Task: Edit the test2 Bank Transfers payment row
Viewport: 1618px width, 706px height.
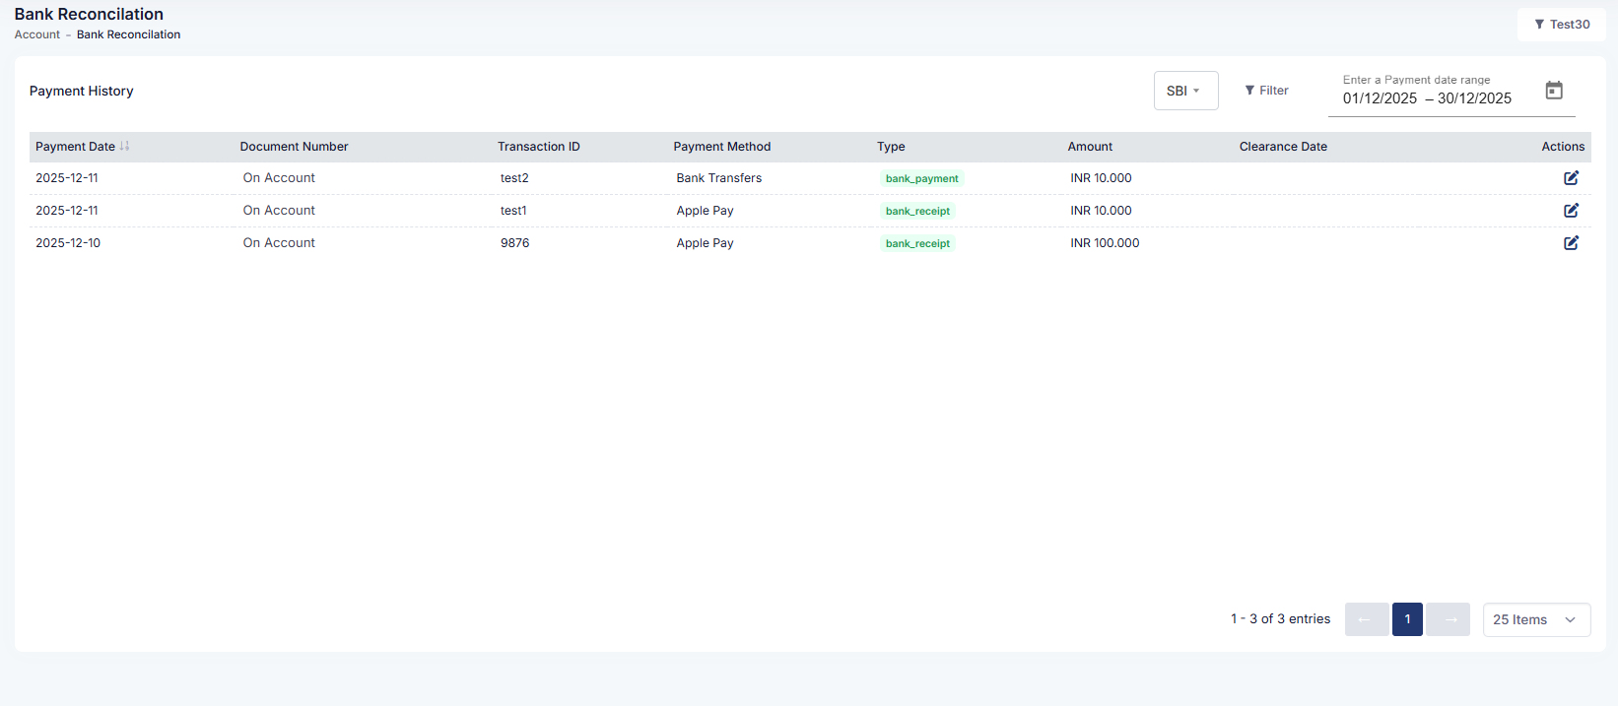Action: click(1571, 178)
